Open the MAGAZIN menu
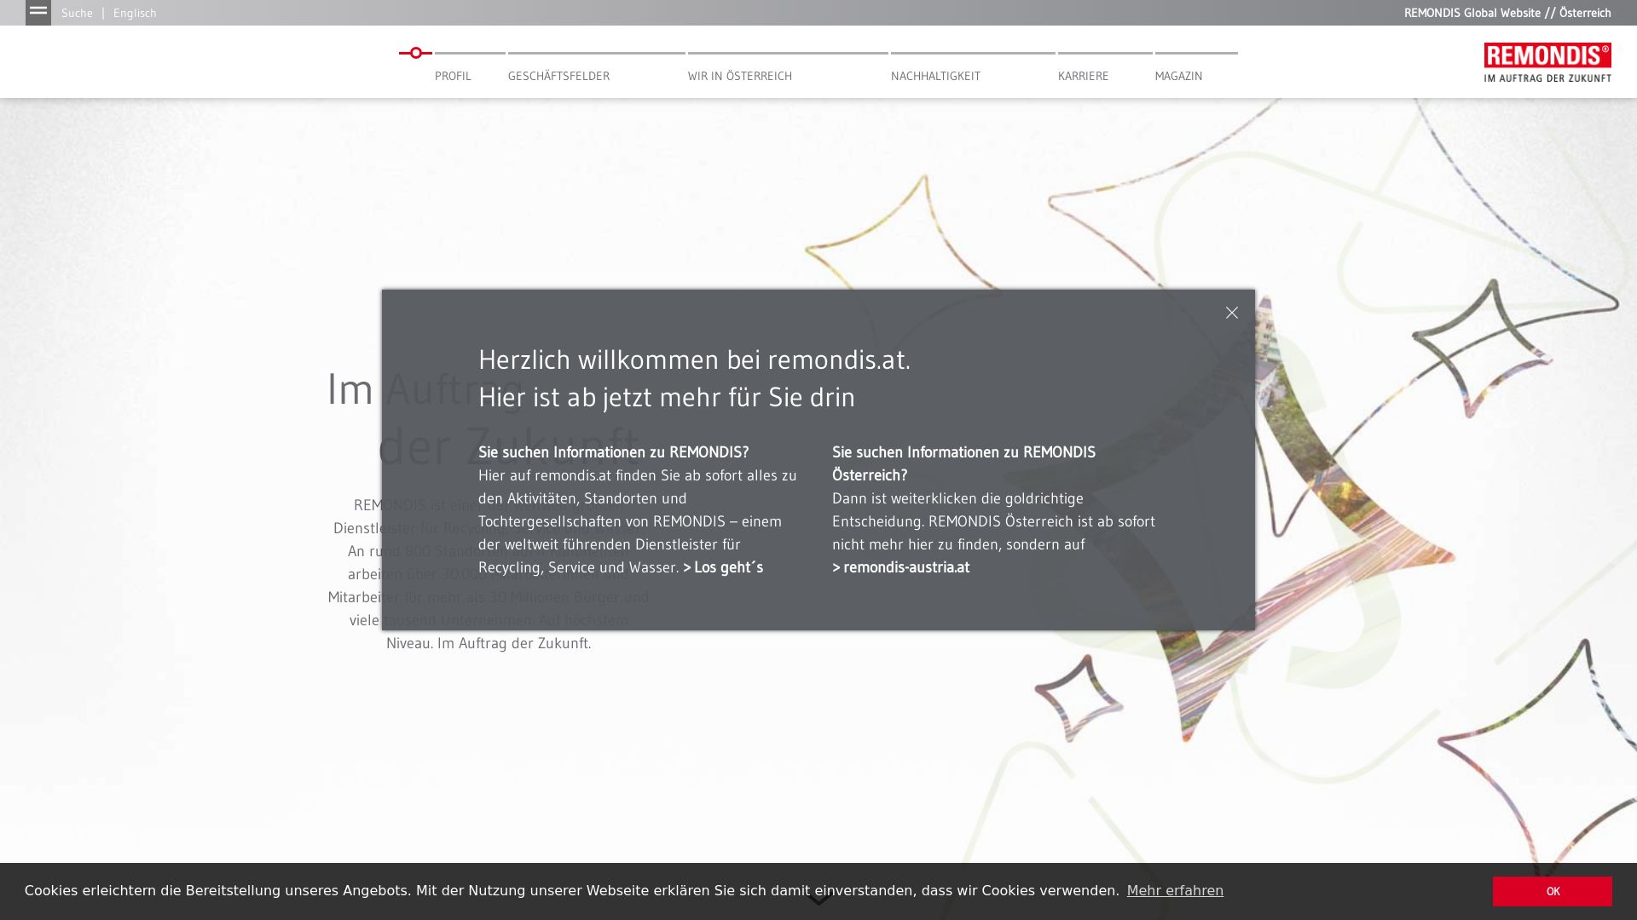 pyautogui.click(x=1178, y=76)
